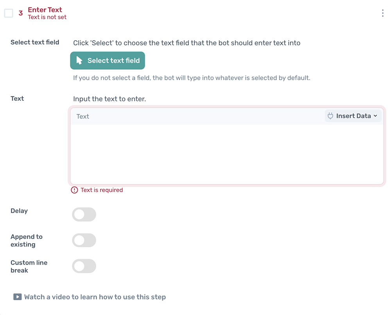Open the three-dot menu for step 3
The width and height of the screenshot is (391, 315).
[382, 13]
